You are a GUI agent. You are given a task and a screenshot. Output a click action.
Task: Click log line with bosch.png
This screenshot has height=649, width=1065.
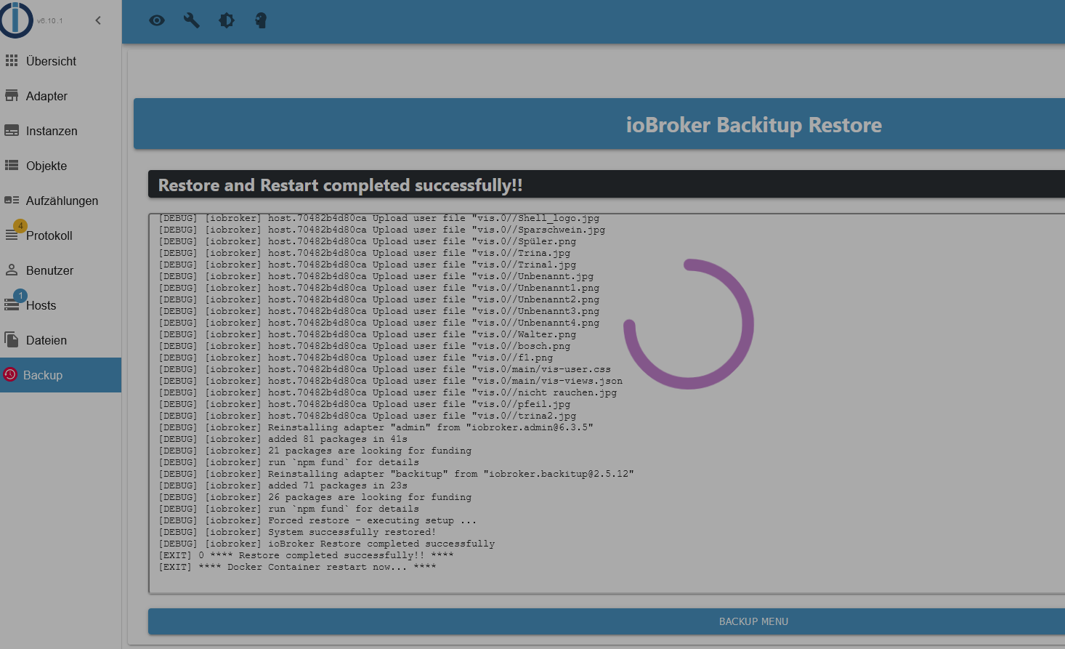click(x=365, y=346)
